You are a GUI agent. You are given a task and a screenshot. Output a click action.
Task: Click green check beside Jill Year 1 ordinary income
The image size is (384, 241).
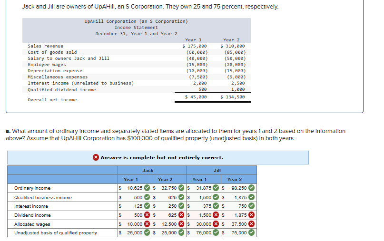216,188
